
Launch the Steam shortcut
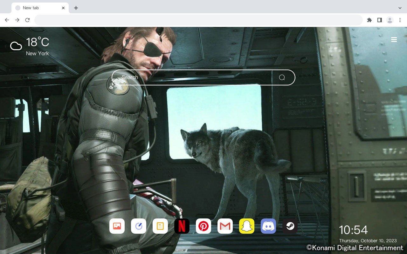coord(290,226)
